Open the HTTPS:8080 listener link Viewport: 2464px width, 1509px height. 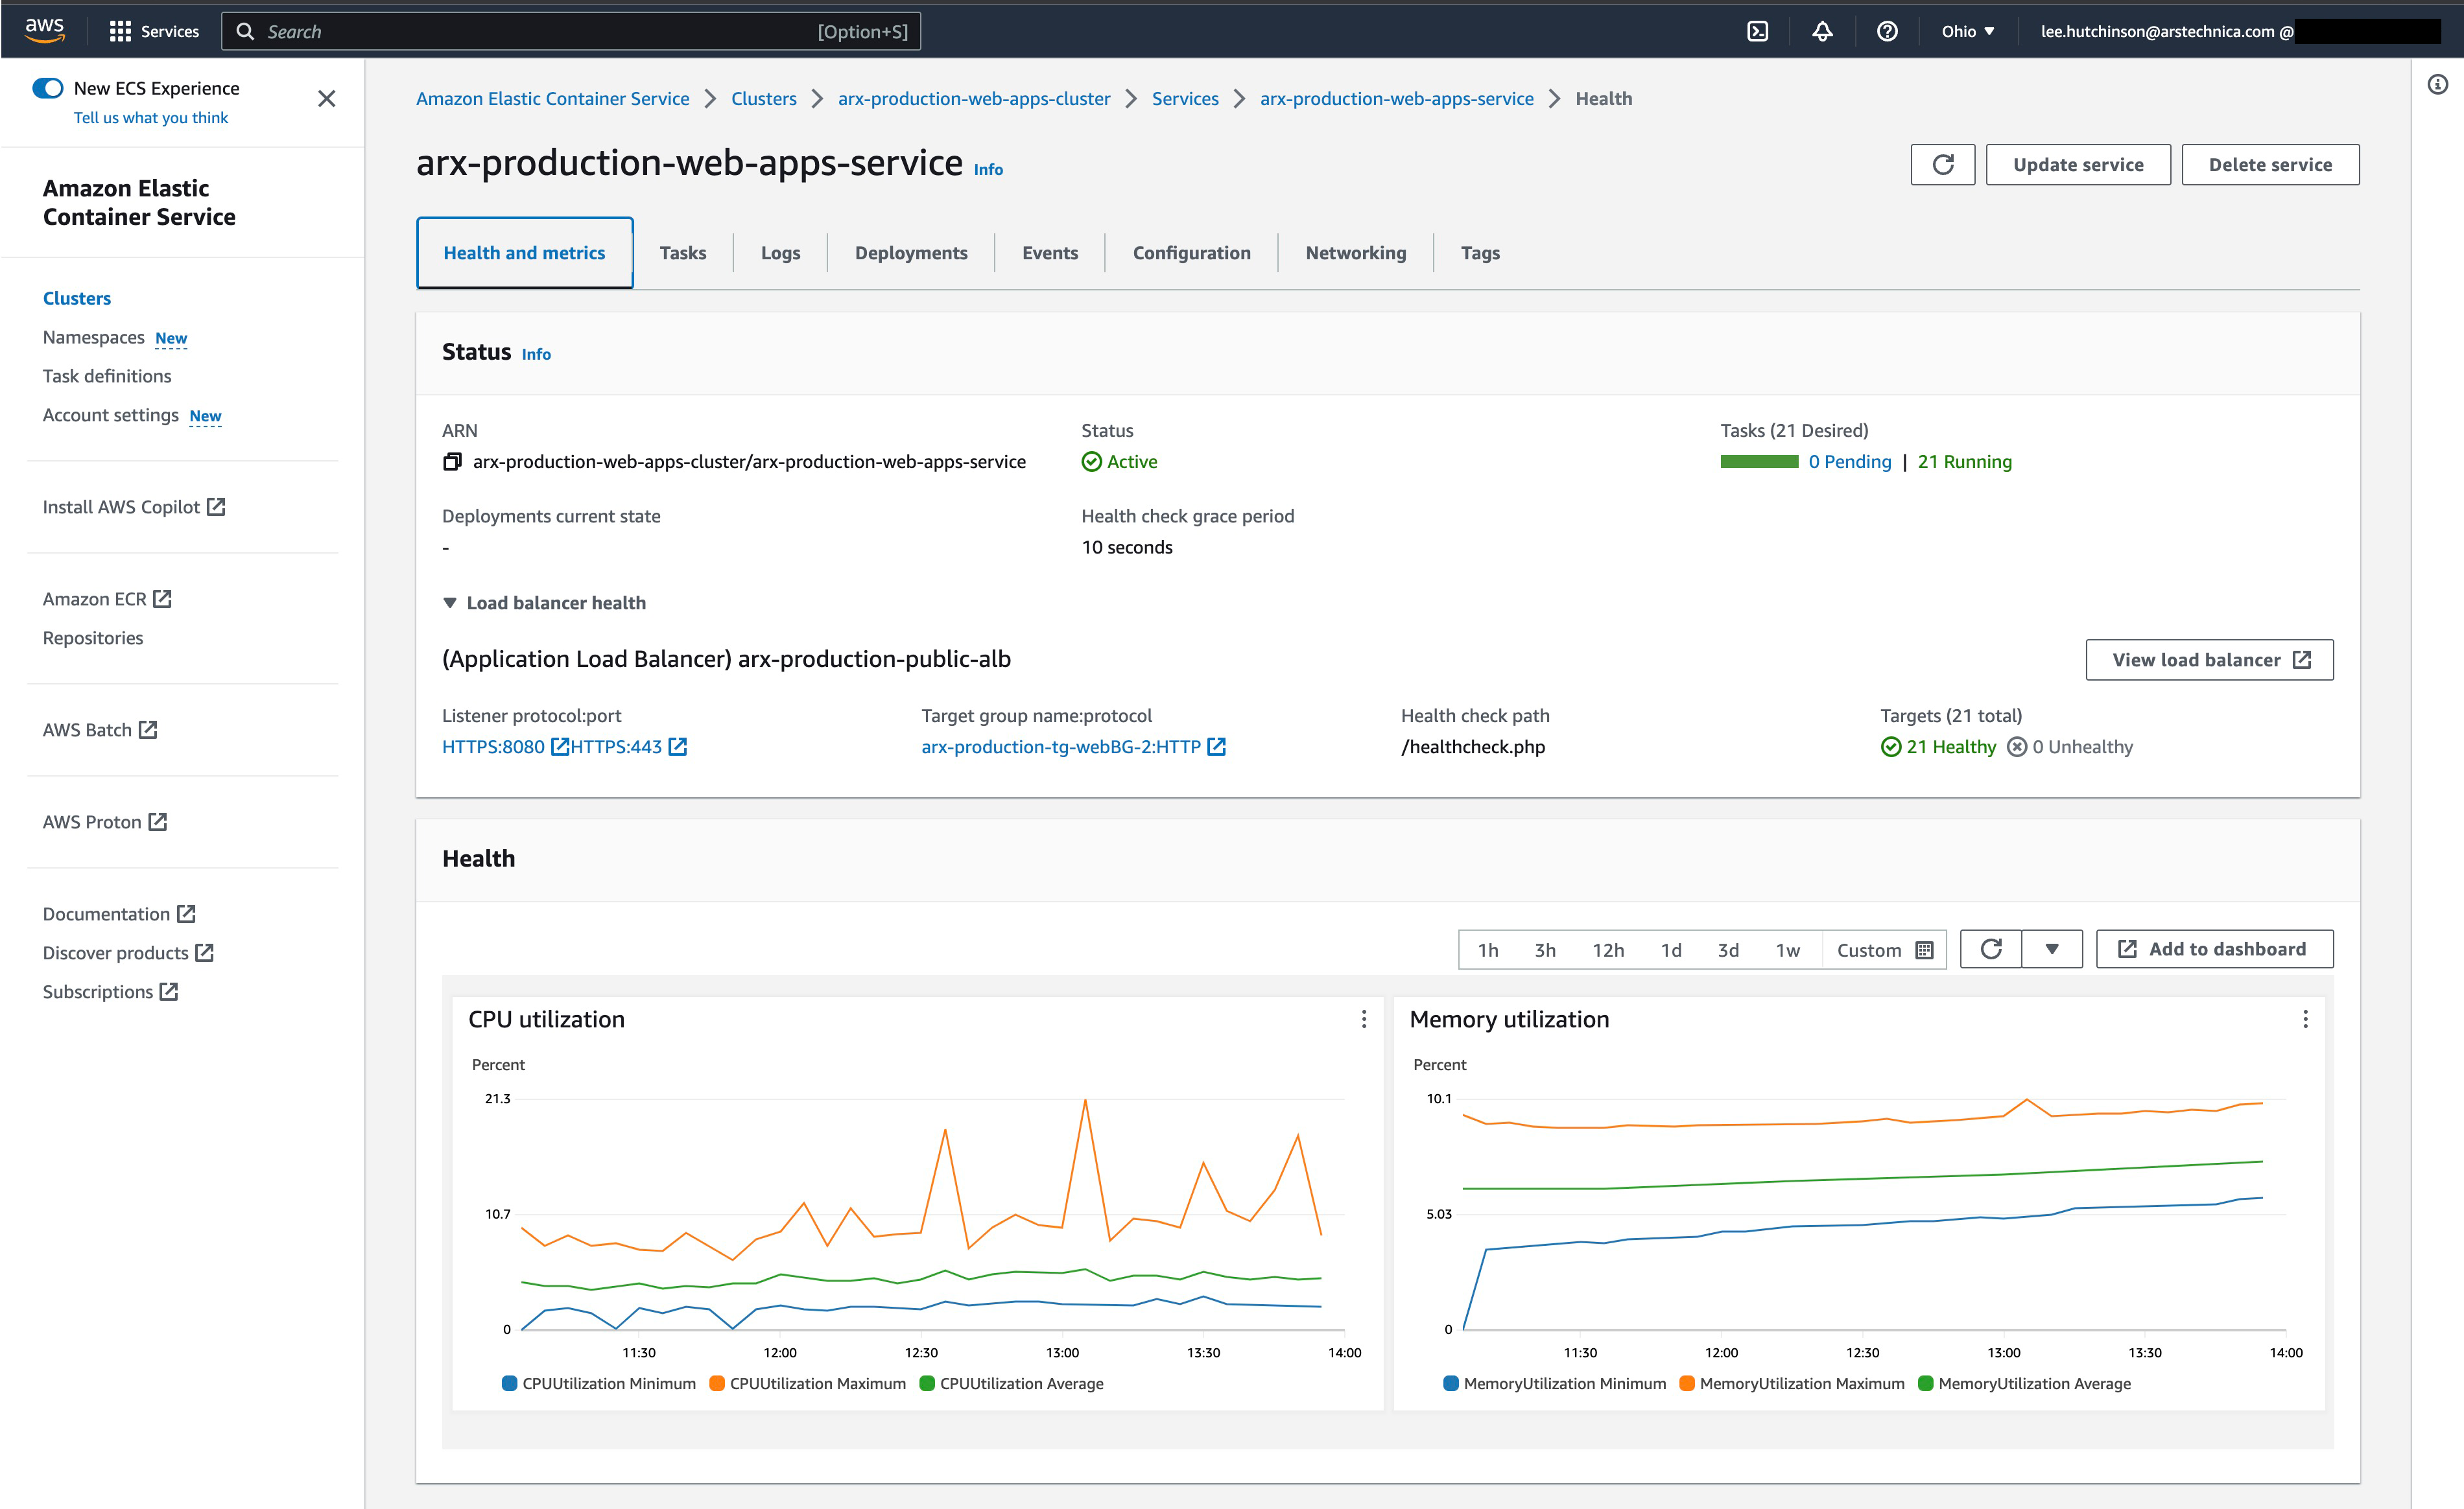tap(493, 747)
